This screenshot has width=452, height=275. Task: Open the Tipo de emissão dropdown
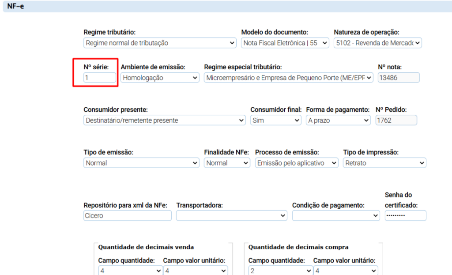pos(141,163)
